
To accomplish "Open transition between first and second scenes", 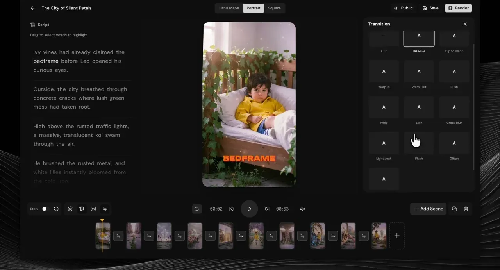I will click(118, 236).
